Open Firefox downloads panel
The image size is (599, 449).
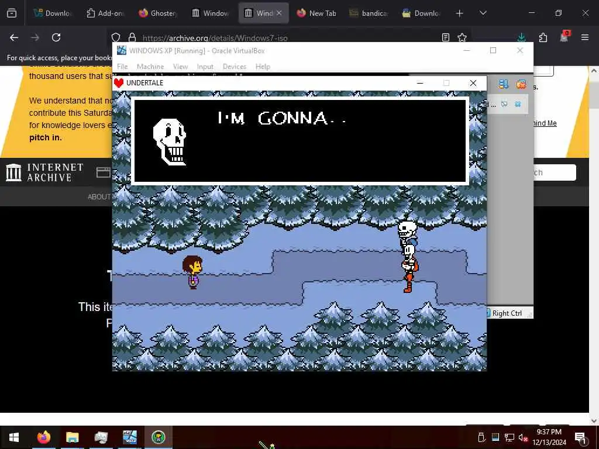click(521, 37)
